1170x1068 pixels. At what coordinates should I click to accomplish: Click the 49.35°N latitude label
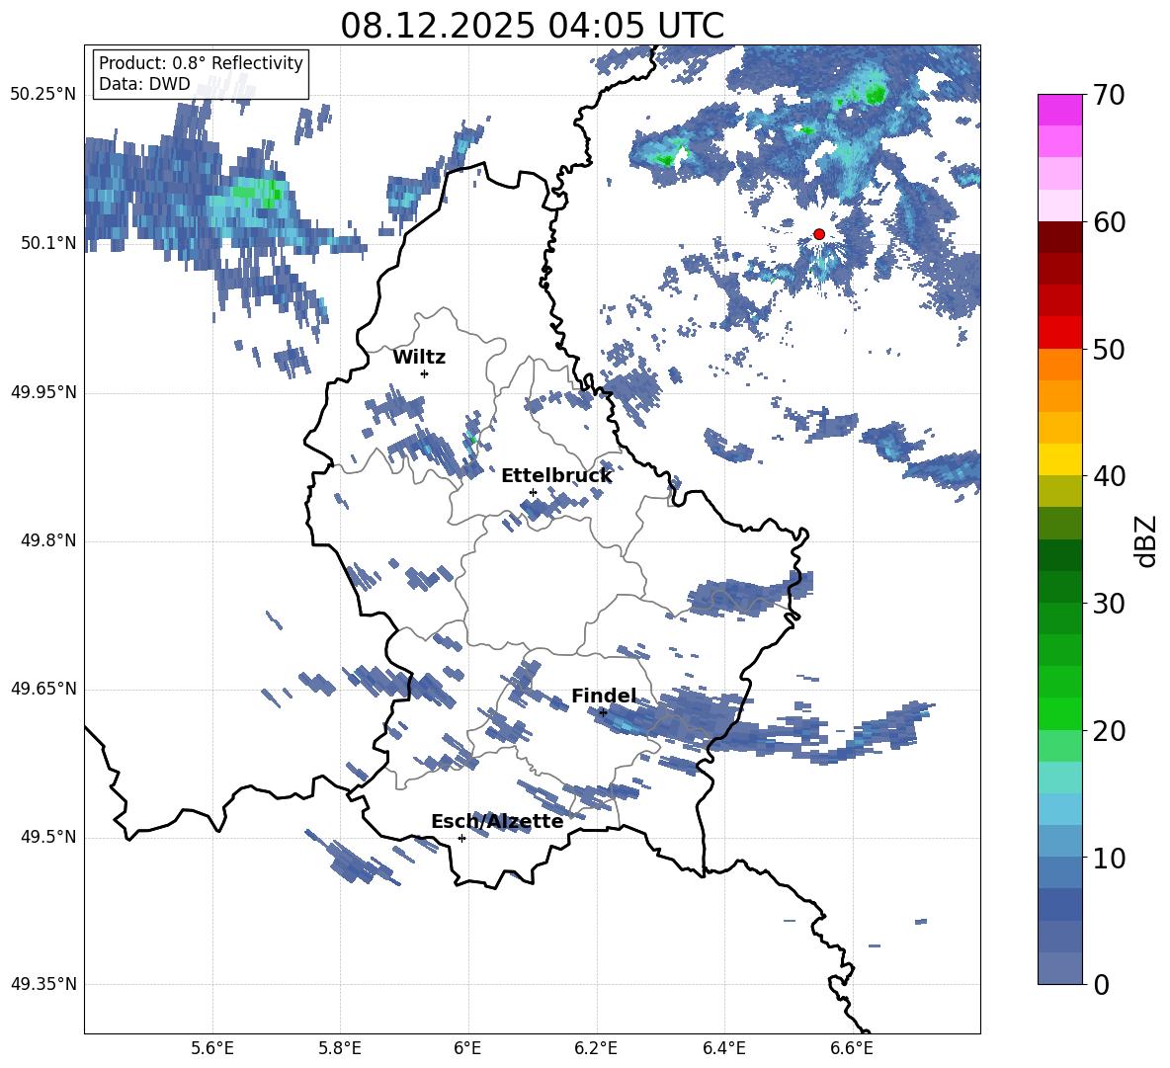(43, 984)
